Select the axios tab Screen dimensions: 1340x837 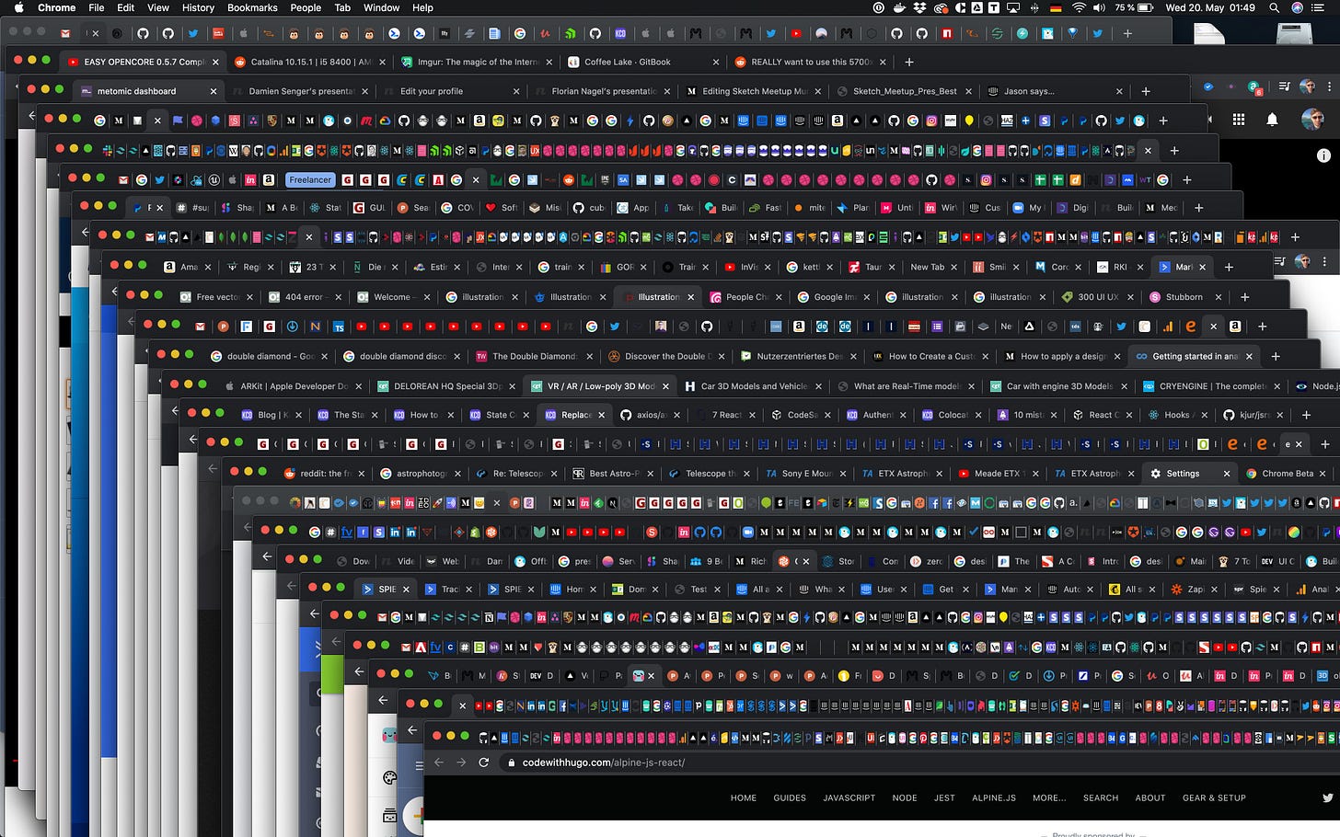[648, 415]
